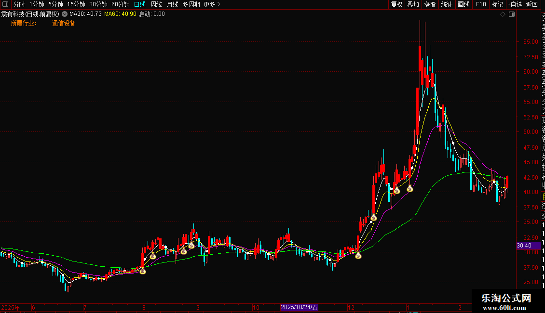Expand the 更多 periods menu
Viewport: 545px width, 313px height.
[x=212, y=4]
